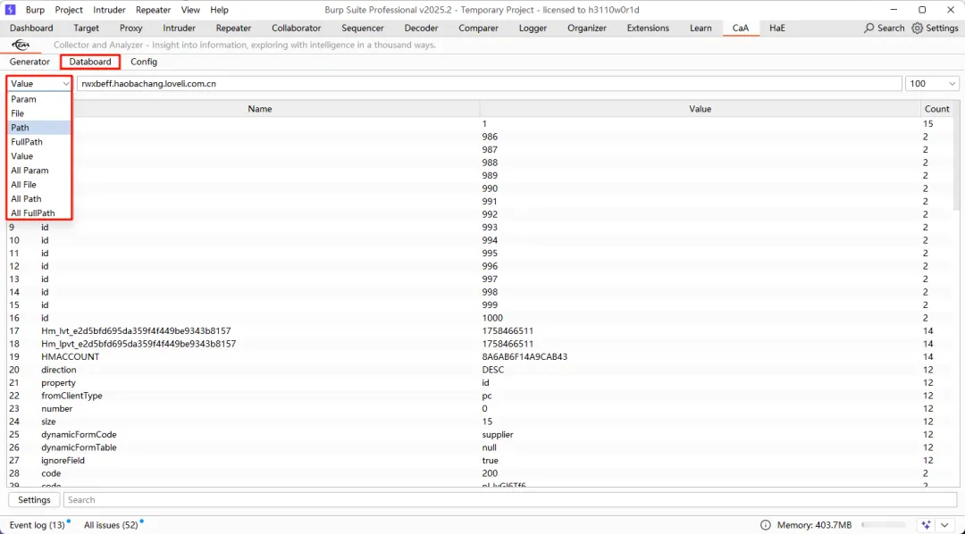This screenshot has width=965, height=534.
Task: Click the Memory usage progress bar
Action: (885, 525)
